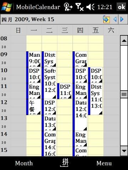Open the Month softkey view
The height and width of the screenshot is (170, 128).
click(x=24, y=163)
